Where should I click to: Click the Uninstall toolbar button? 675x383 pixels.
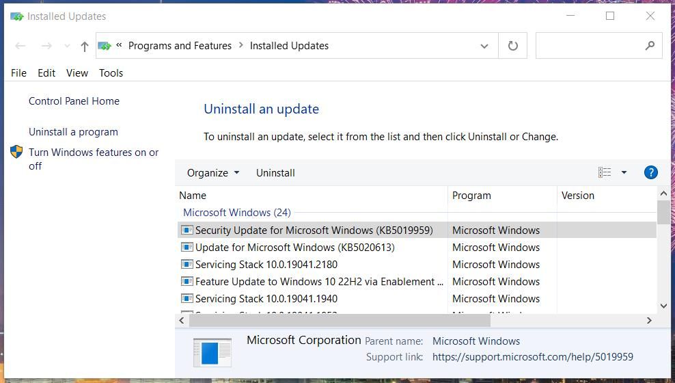click(275, 173)
